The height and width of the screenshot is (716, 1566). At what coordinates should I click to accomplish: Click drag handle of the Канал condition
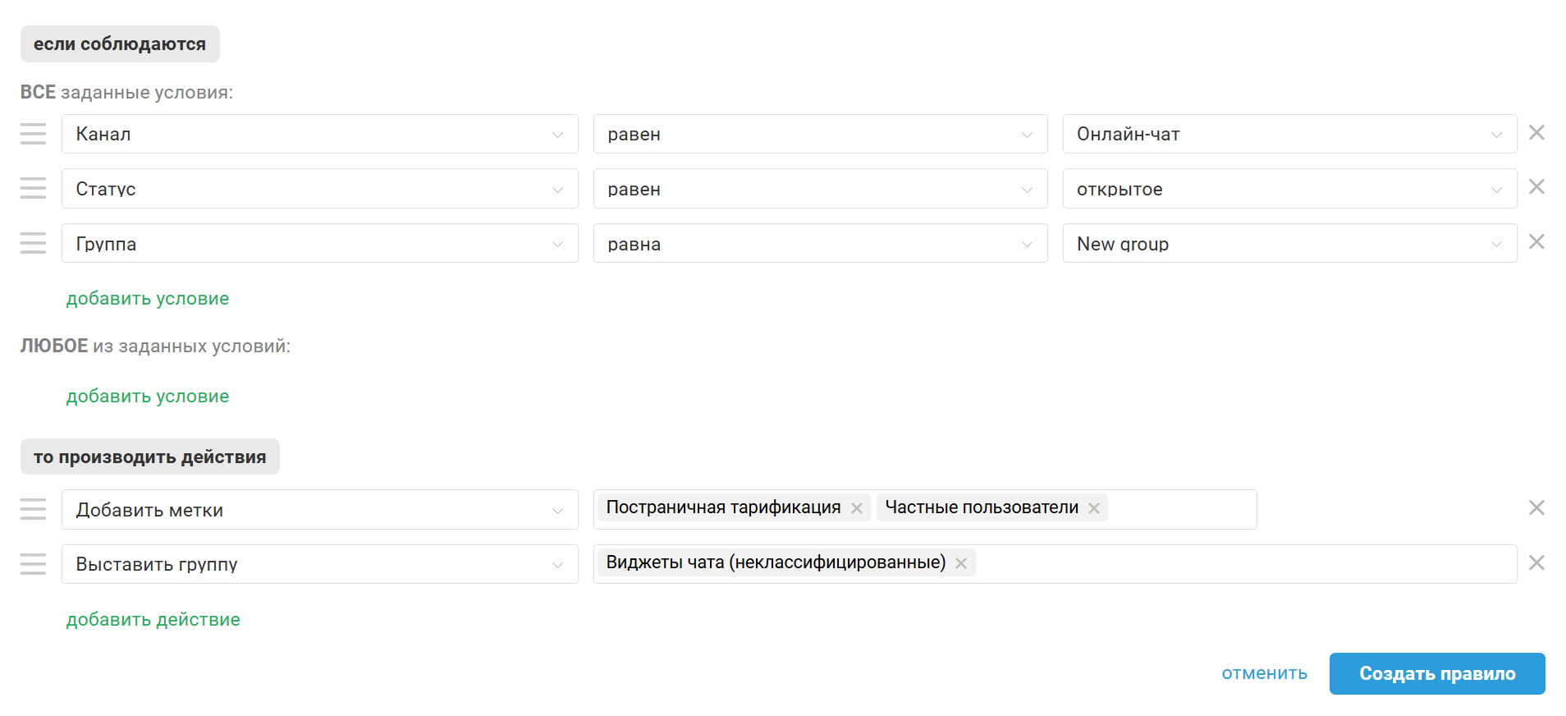pyautogui.click(x=33, y=134)
